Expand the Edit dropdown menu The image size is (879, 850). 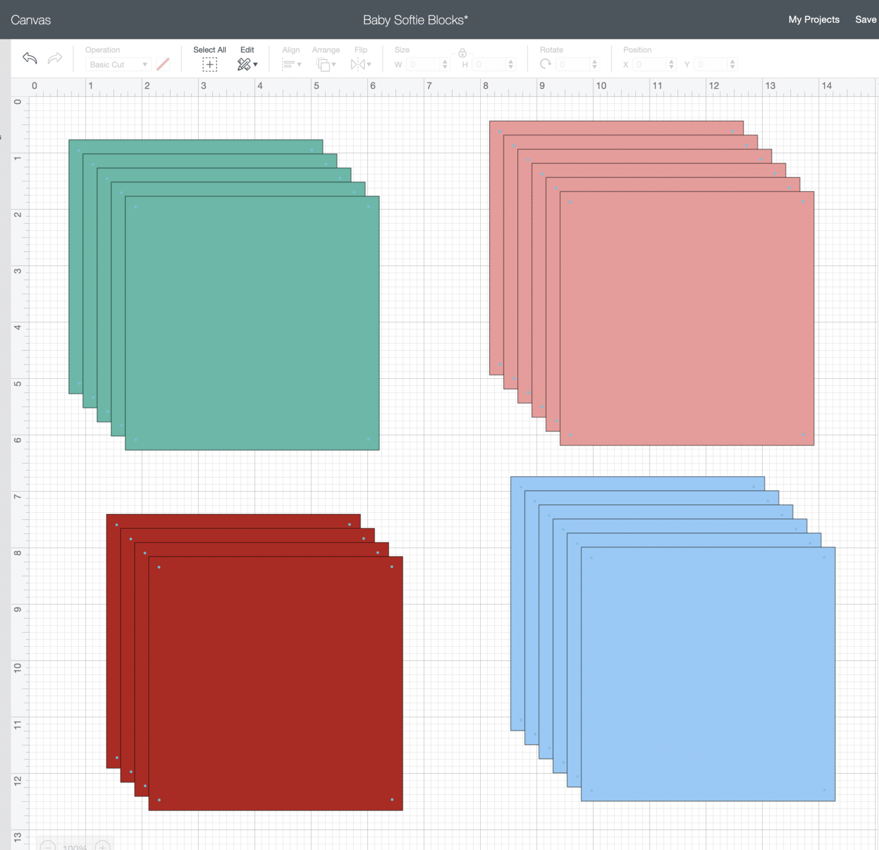[x=247, y=64]
